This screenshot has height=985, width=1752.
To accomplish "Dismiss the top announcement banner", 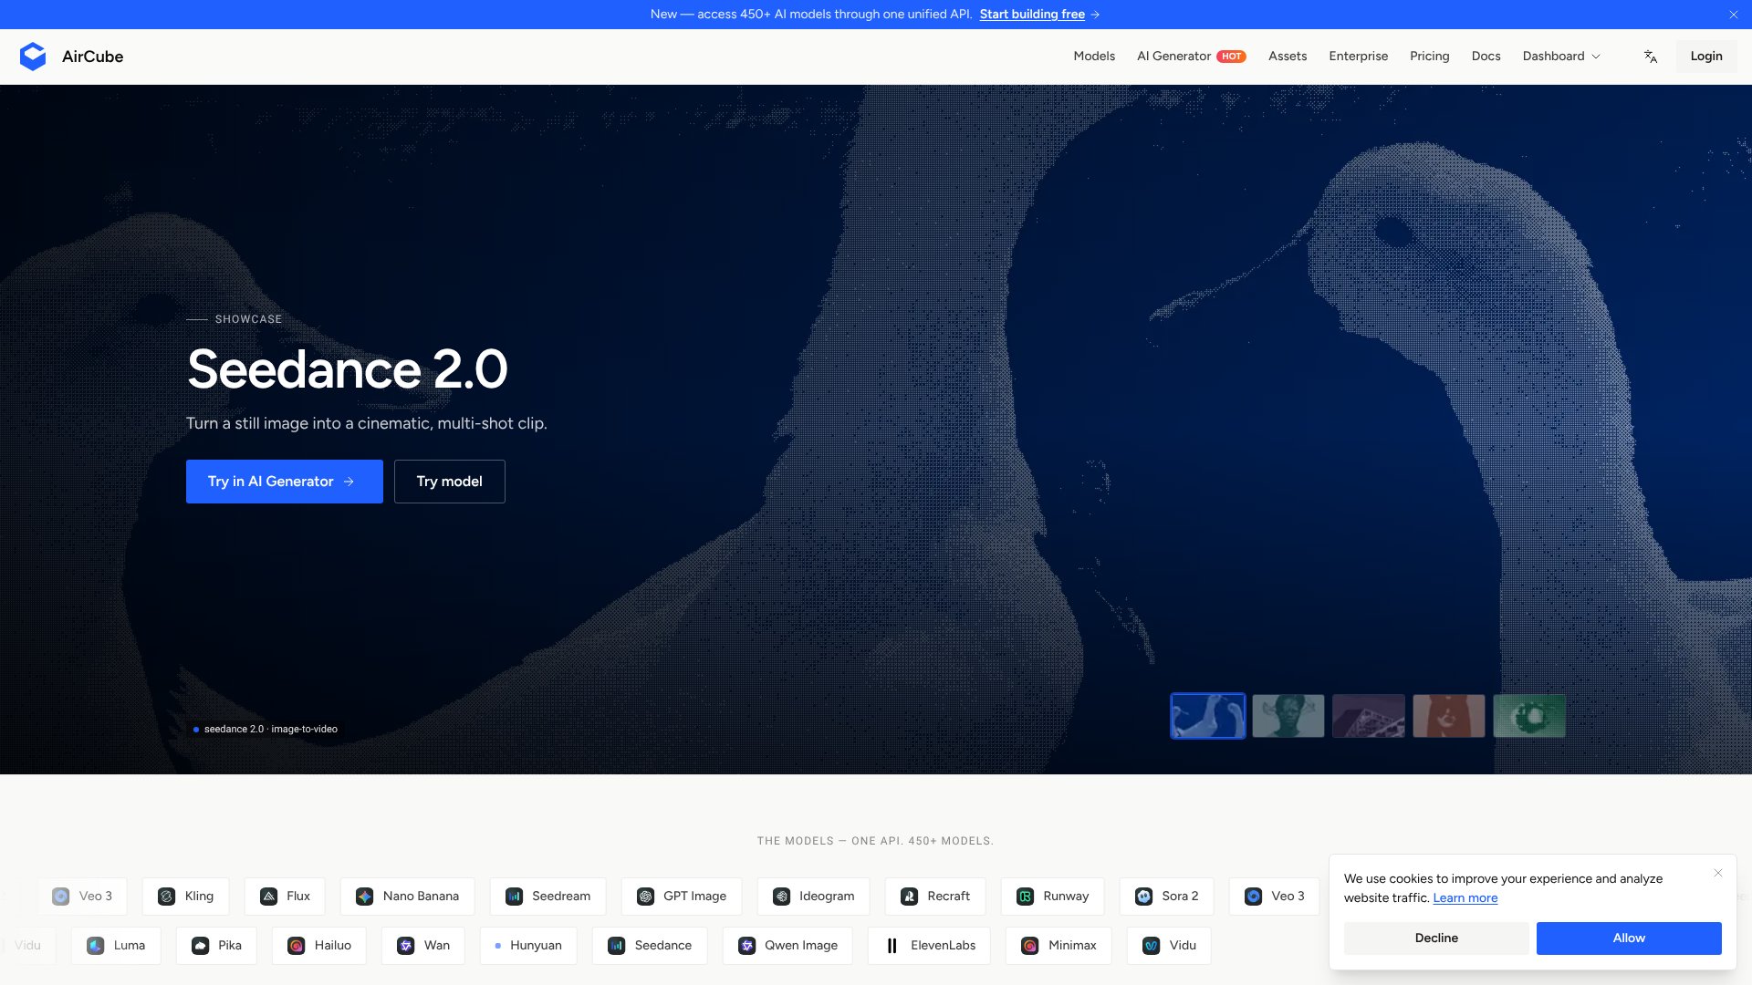I will (1734, 15).
